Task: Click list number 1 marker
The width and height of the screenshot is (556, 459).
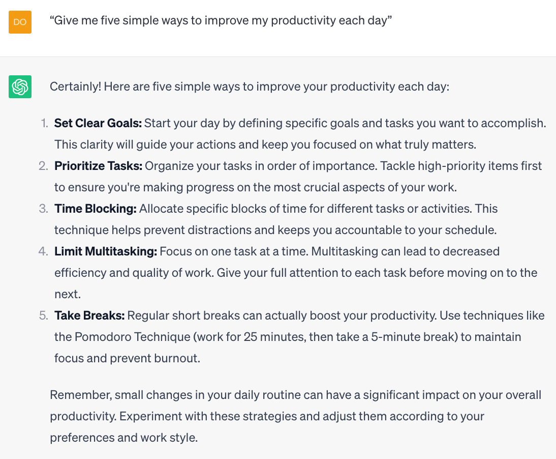Action: click(44, 123)
